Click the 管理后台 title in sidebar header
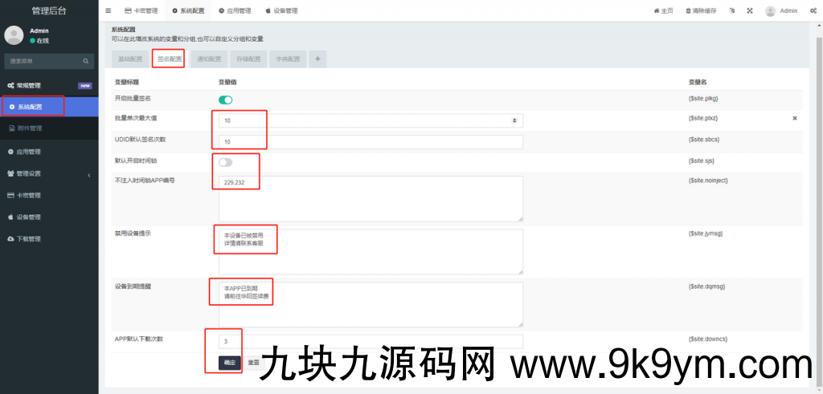The height and width of the screenshot is (394, 823). pyautogui.click(x=49, y=10)
